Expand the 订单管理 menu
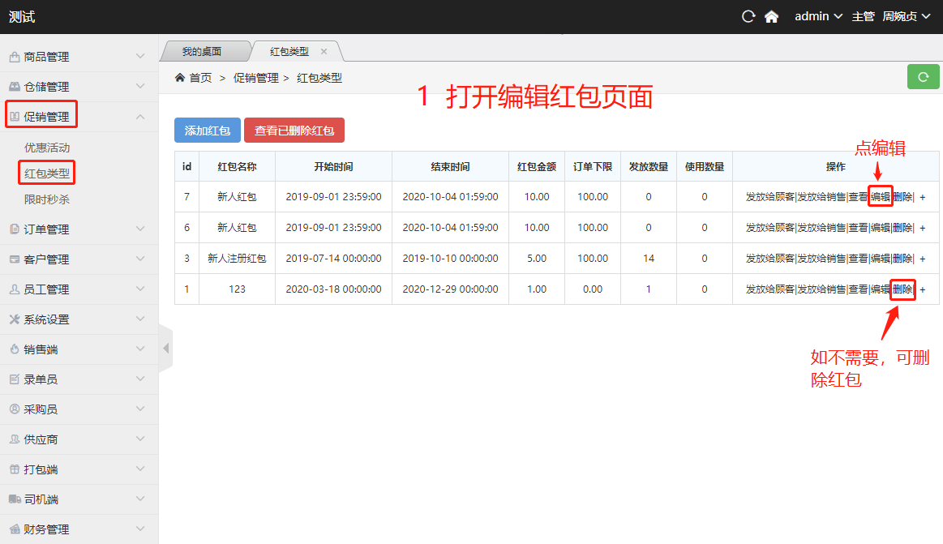This screenshot has width=943, height=544. tap(79, 229)
